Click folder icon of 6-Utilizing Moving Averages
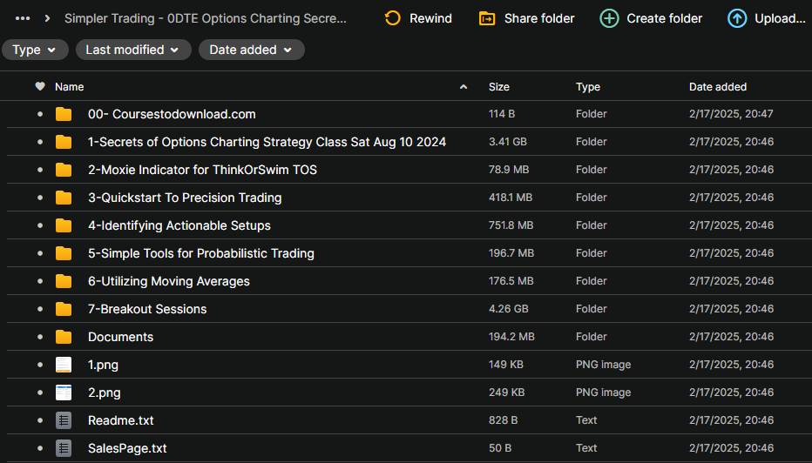 (64, 281)
